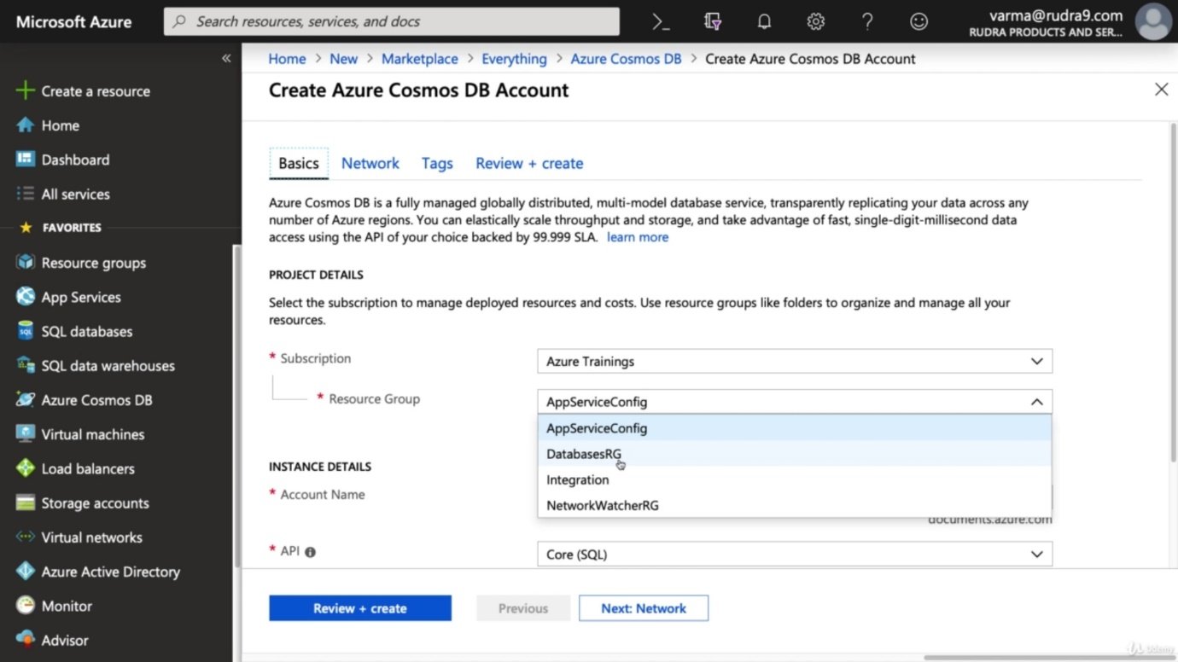Click the Virtual machines monitor icon
The width and height of the screenshot is (1178, 662).
tap(26, 434)
